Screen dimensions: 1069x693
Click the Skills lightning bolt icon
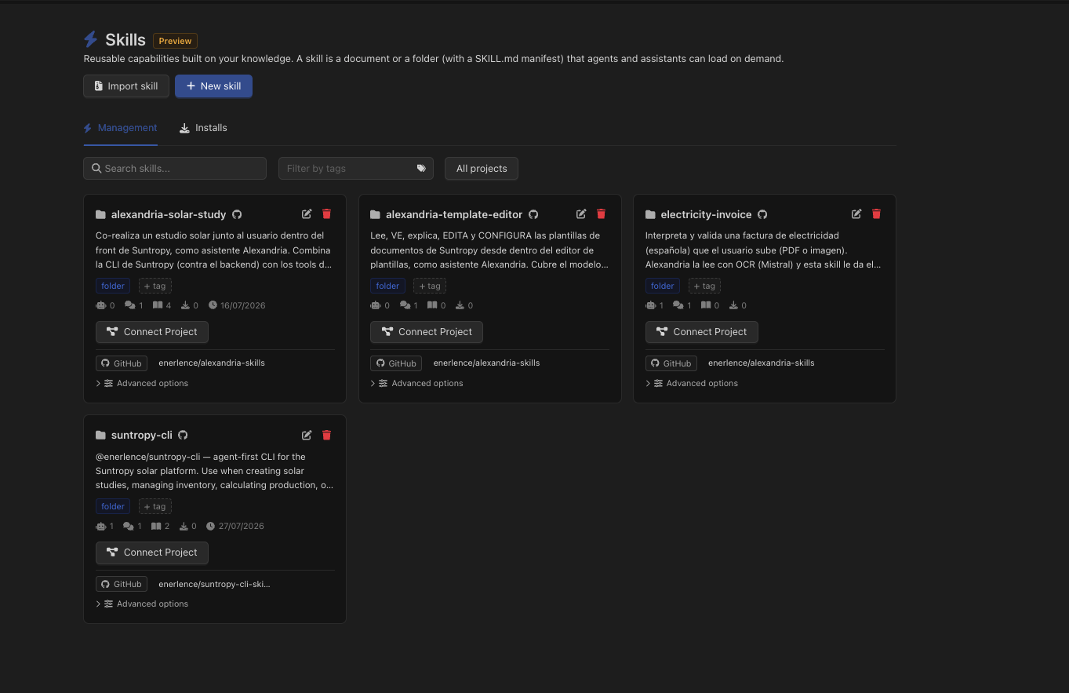coord(91,39)
